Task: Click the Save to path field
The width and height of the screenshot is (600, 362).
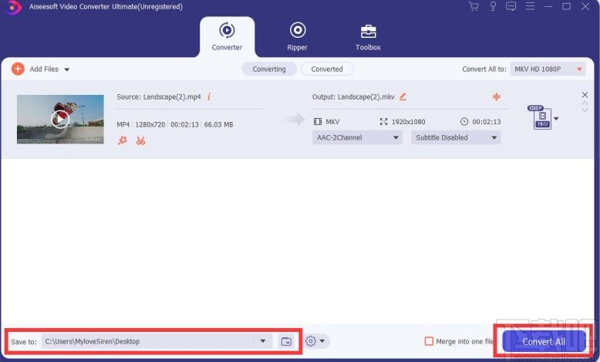Action: [147, 341]
